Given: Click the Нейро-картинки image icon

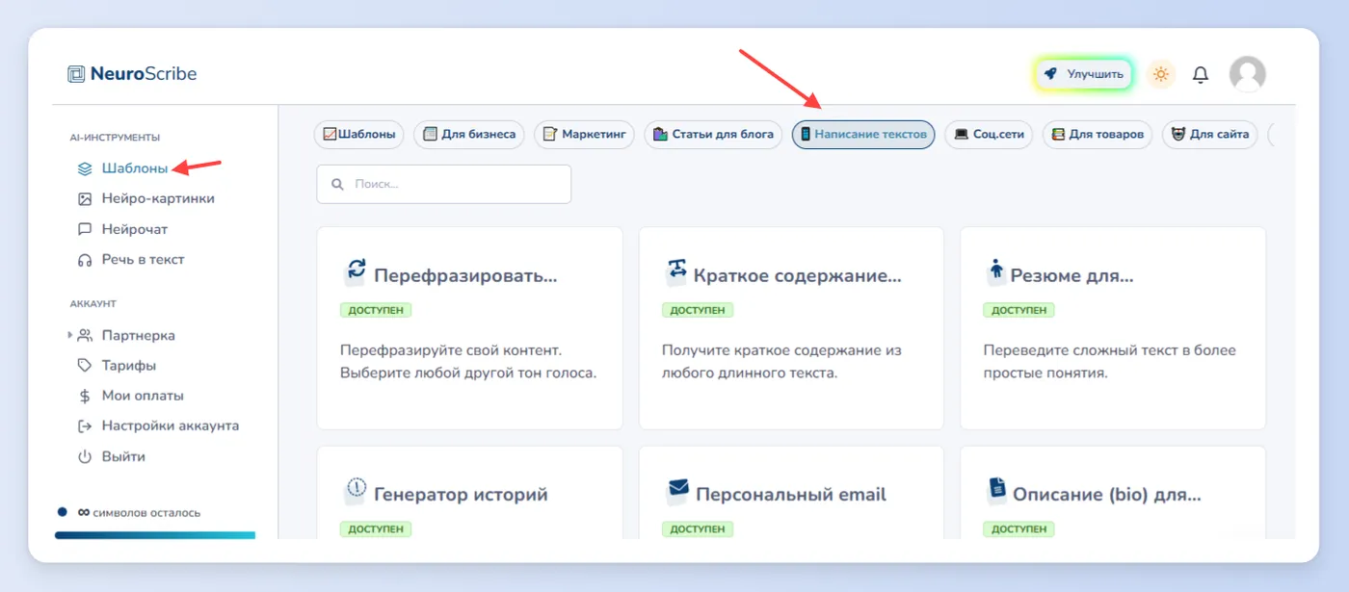Looking at the screenshot, I should click(85, 198).
